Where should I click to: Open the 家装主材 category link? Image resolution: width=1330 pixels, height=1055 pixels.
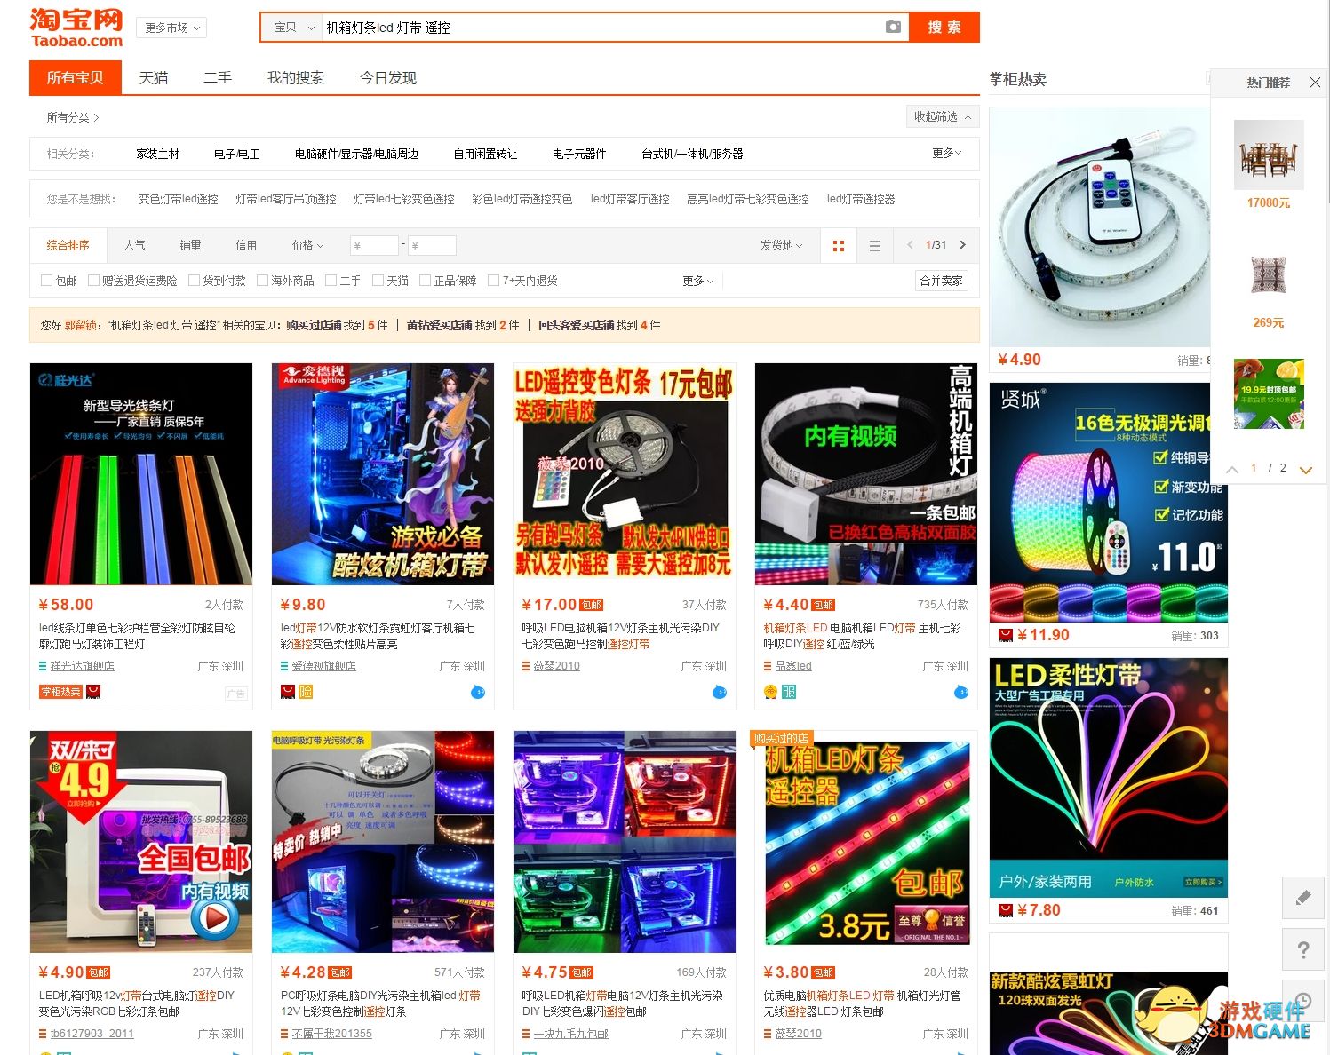point(157,154)
